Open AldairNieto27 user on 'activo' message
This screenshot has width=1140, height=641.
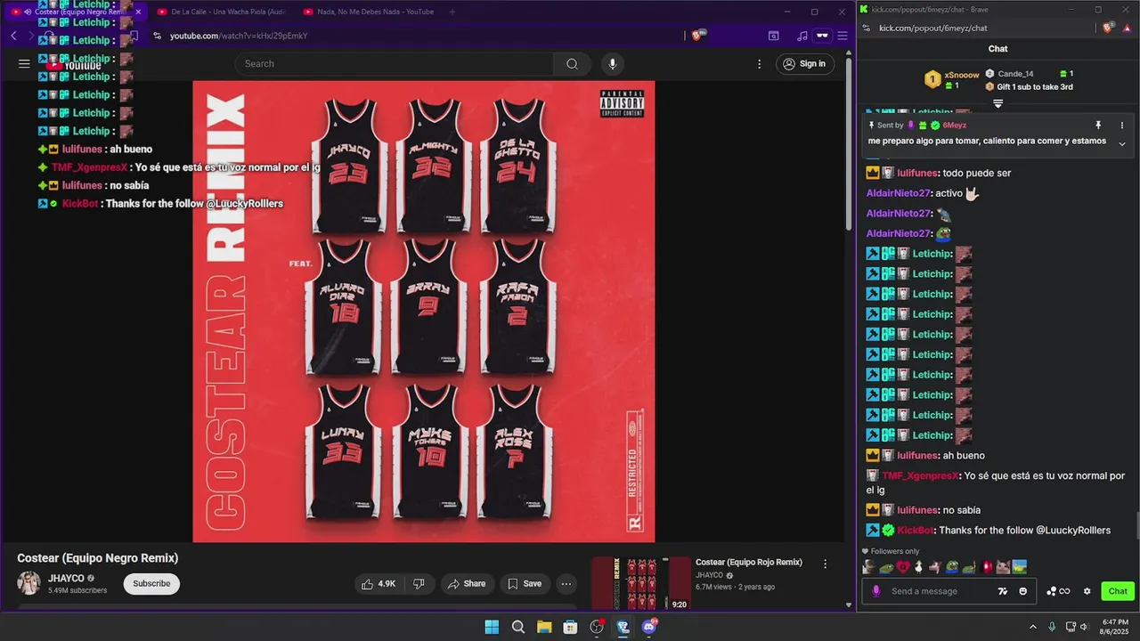(899, 193)
